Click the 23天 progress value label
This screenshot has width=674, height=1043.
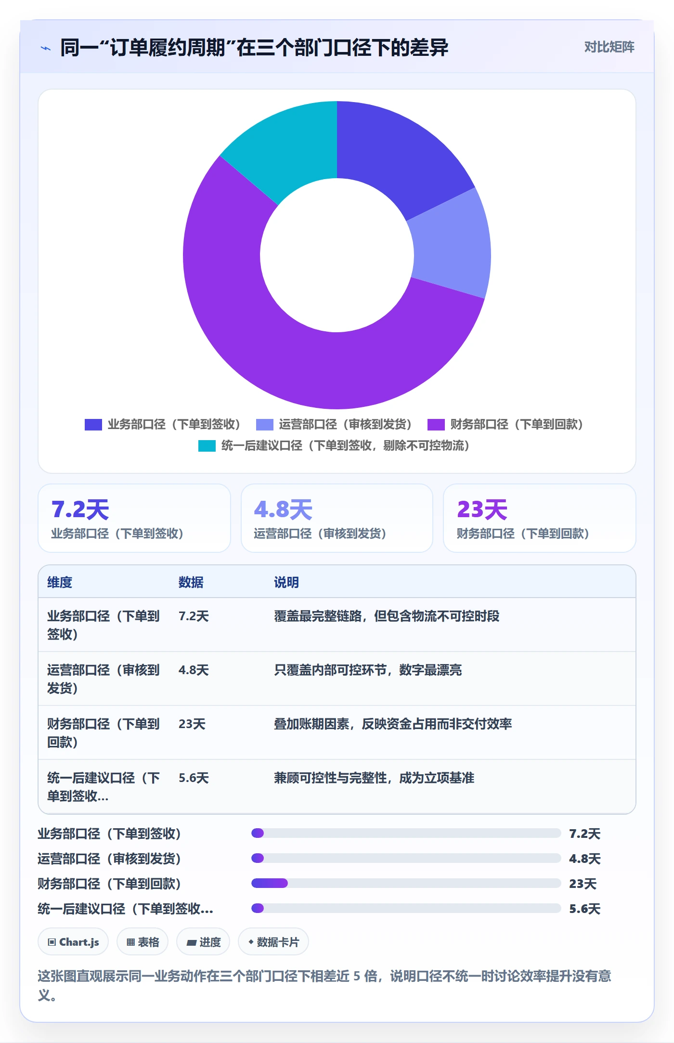tap(583, 884)
